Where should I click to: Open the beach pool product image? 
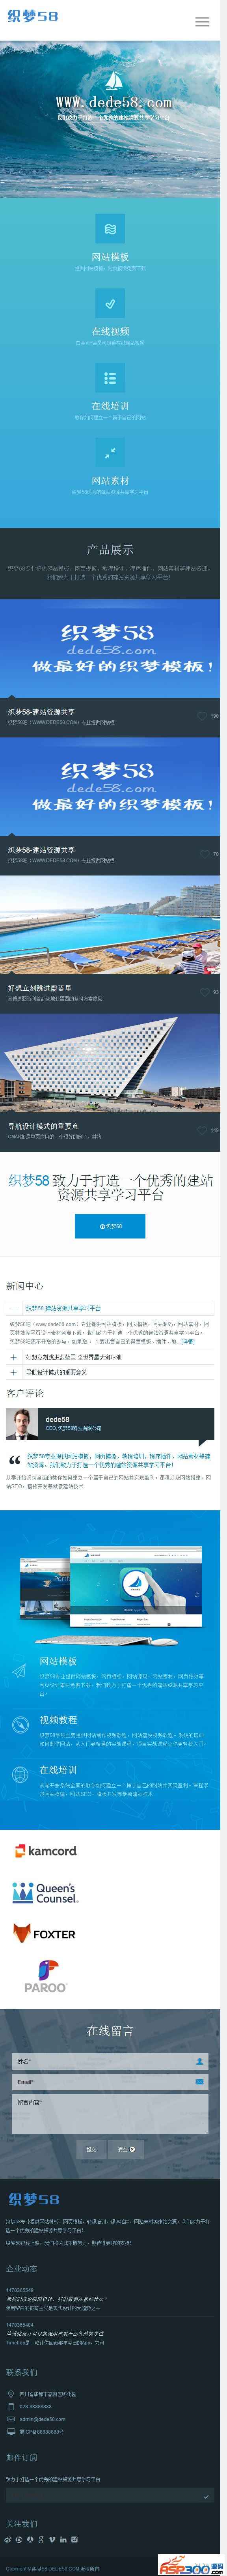coord(110,927)
